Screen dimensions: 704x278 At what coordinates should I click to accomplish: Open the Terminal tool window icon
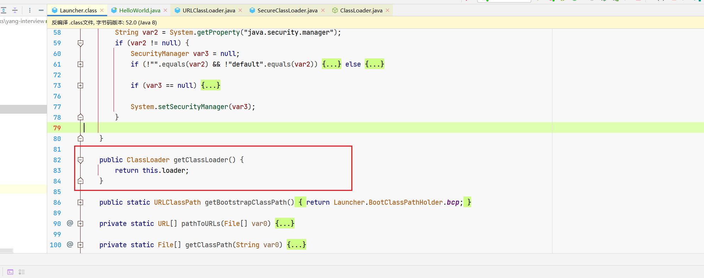[x=10, y=272]
